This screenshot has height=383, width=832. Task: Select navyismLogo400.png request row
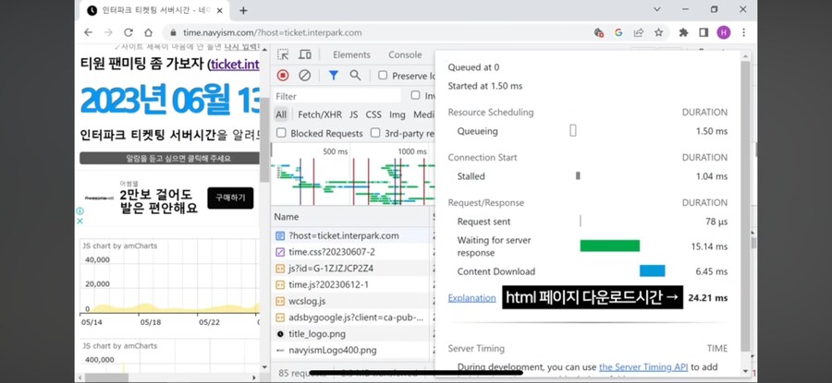tap(350, 351)
